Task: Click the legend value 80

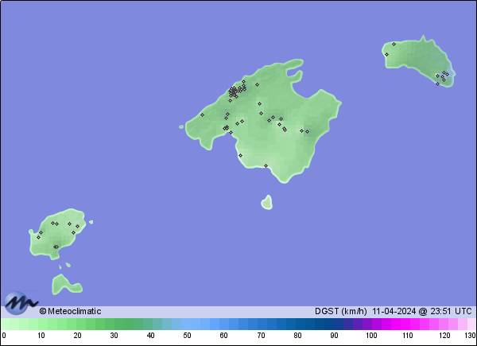Action: [x=298, y=336]
